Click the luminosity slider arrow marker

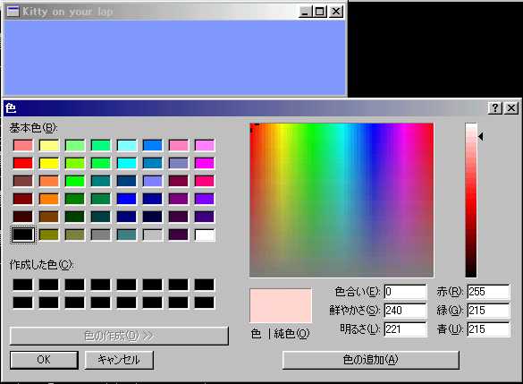(x=481, y=136)
